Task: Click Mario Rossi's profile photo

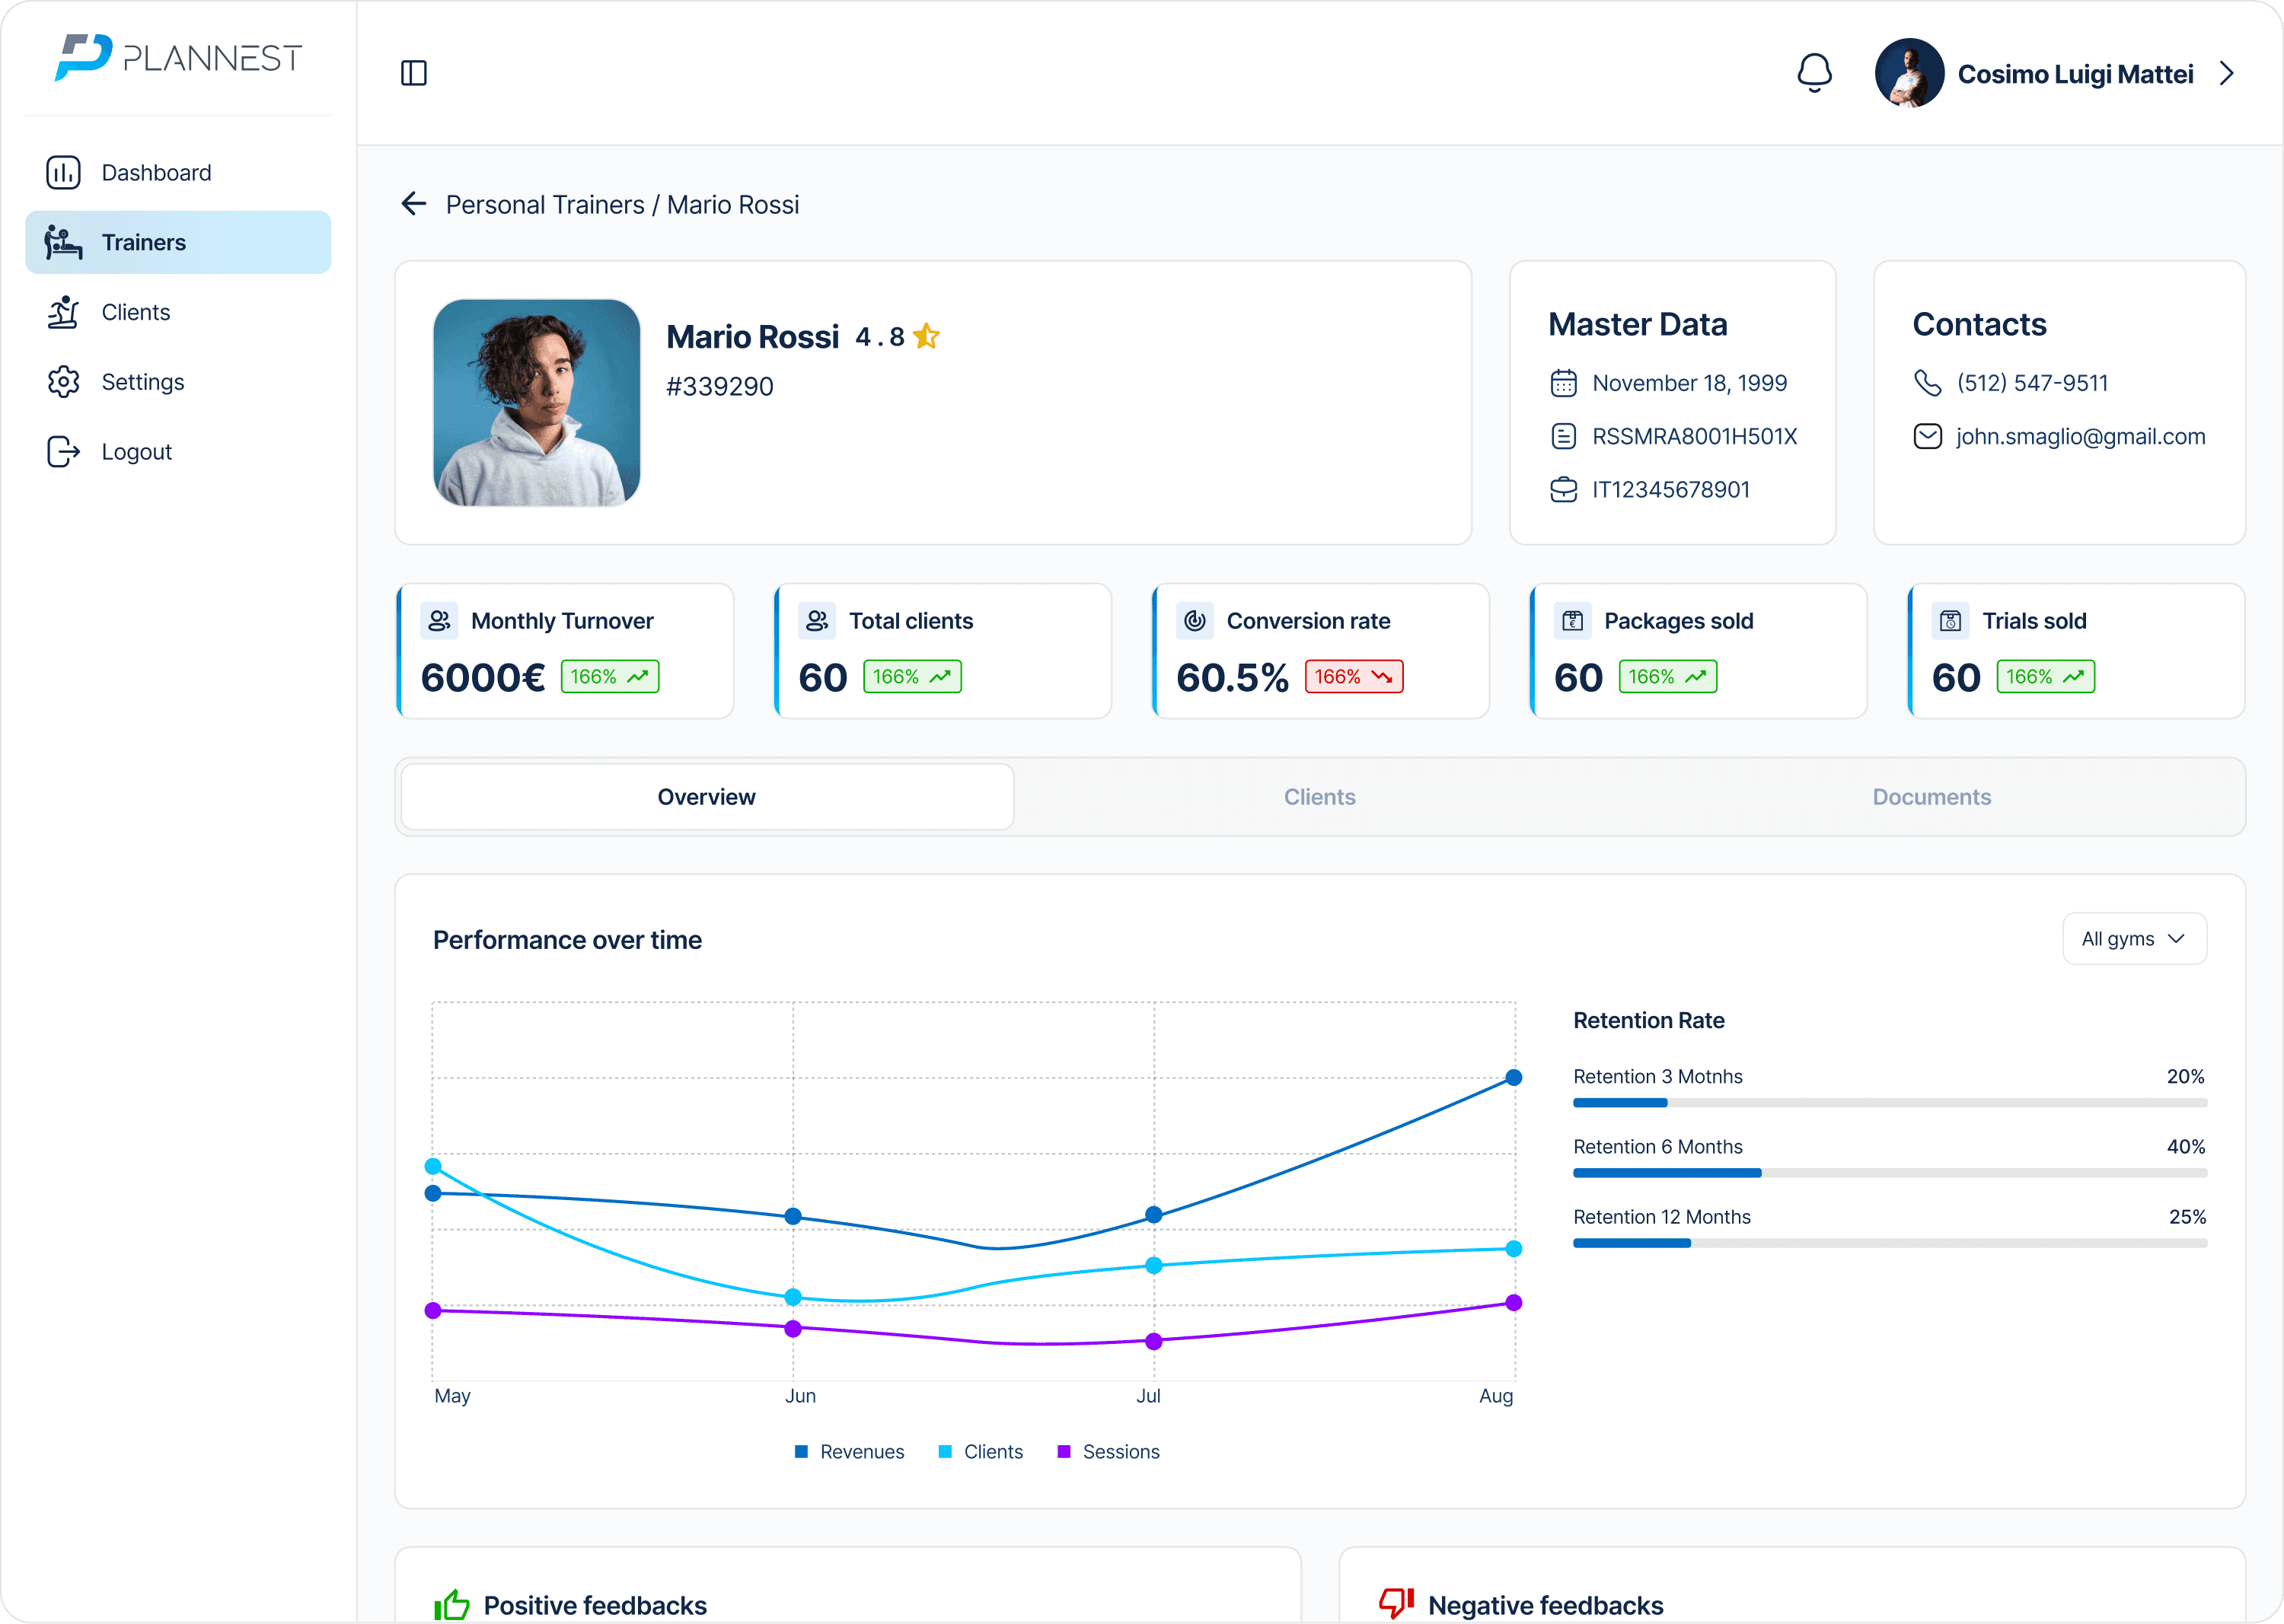Action: coord(536,403)
